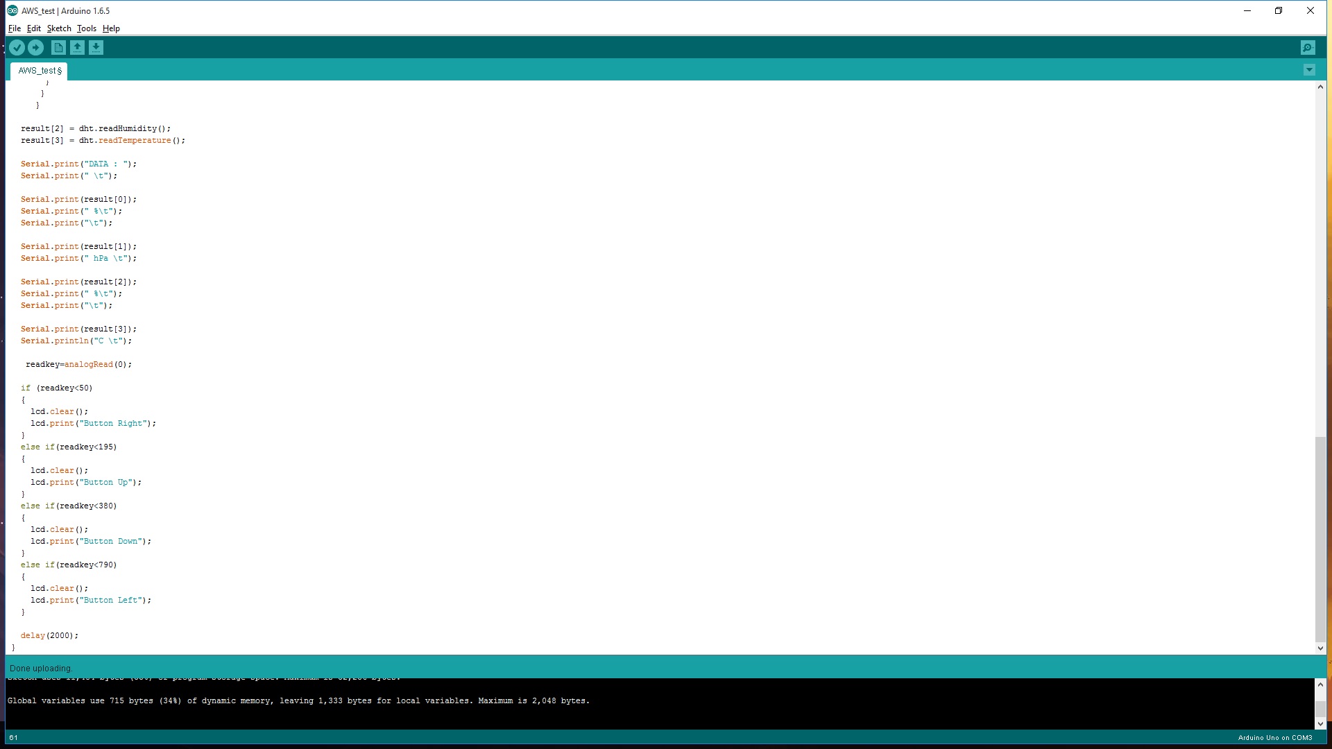Click the Arduino logo in title bar
Viewport: 1332px width, 749px height.
12,10
